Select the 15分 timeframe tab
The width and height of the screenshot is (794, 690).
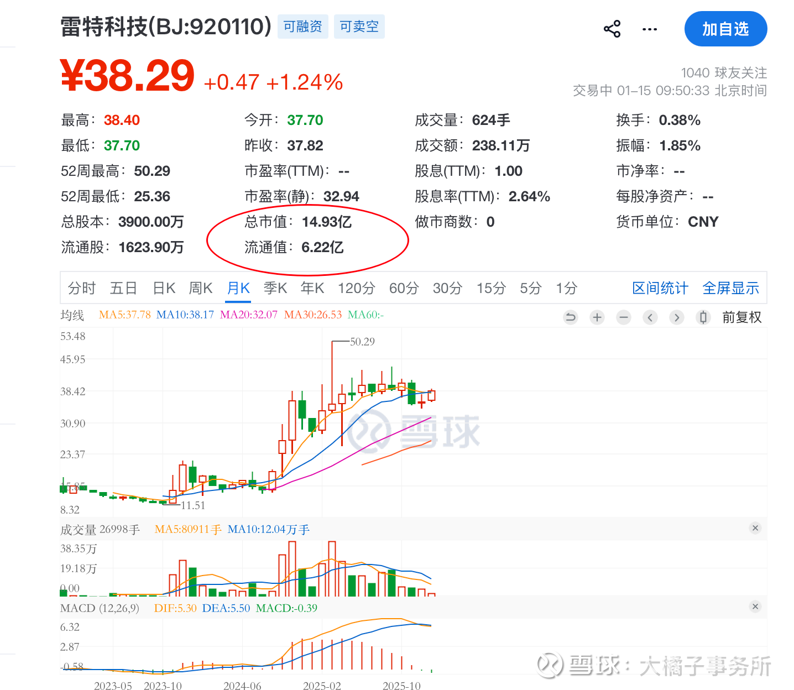[x=492, y=288]
